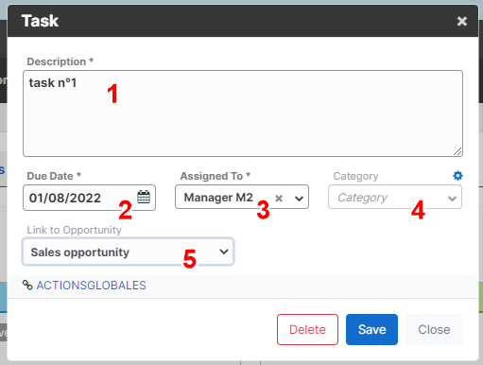483x365 pixels.
Task: Expand the Sales opportunity dropdown chevron
Action: click(x=224, y=252)
